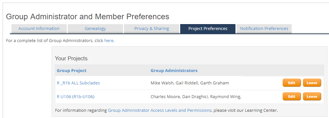Image resolution: width=329 pixels, height=118 pixels.
Task: Click the Charles Moore, Dan Draghici administrators cell
Action: coord(196,97)
